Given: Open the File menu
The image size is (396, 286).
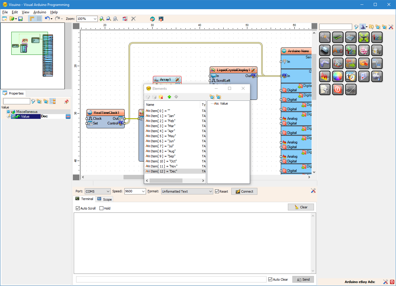Looking at the screenshot, I should (5, 12).
